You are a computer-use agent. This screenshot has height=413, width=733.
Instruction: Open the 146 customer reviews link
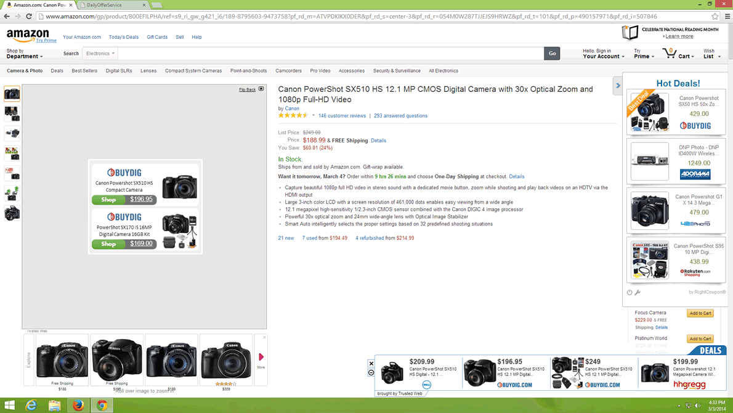342,116
